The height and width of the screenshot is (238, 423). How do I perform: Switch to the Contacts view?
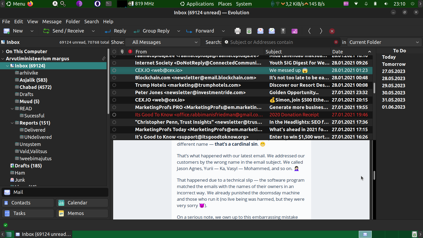[28, 203]
